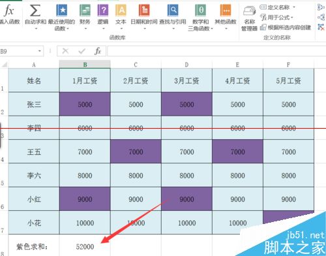
Task: Click the 3月工资 header cell
Action: (186, 80)
